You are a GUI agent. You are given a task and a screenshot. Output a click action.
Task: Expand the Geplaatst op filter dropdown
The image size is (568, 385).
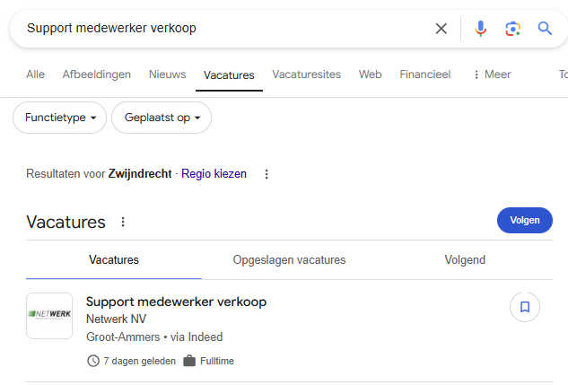point(162,118)
